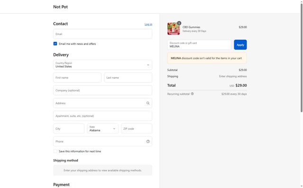Click the Phone input field

(x=102, y=142)
